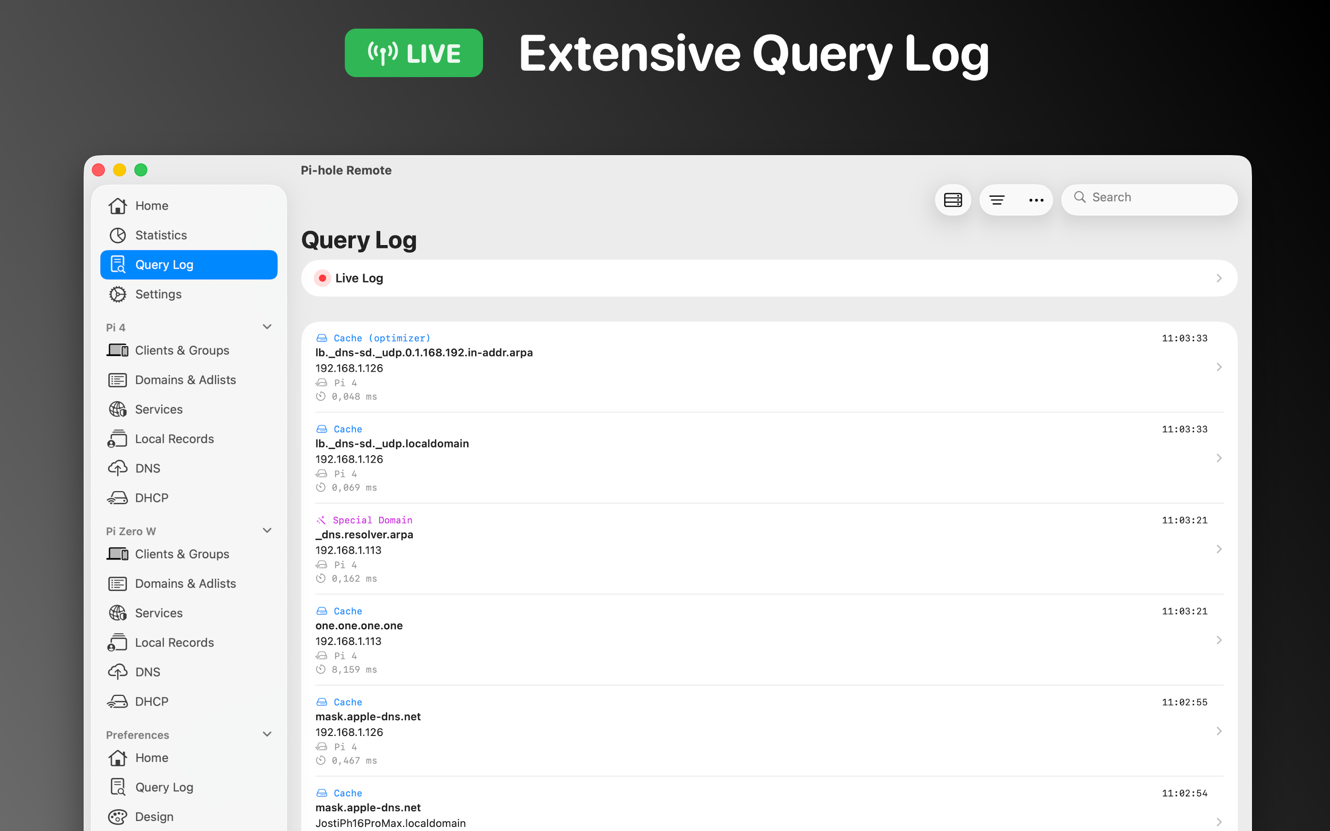The image size is (1330, 831).
Task: Open the filter lines toolbar button
Action: 997,199
